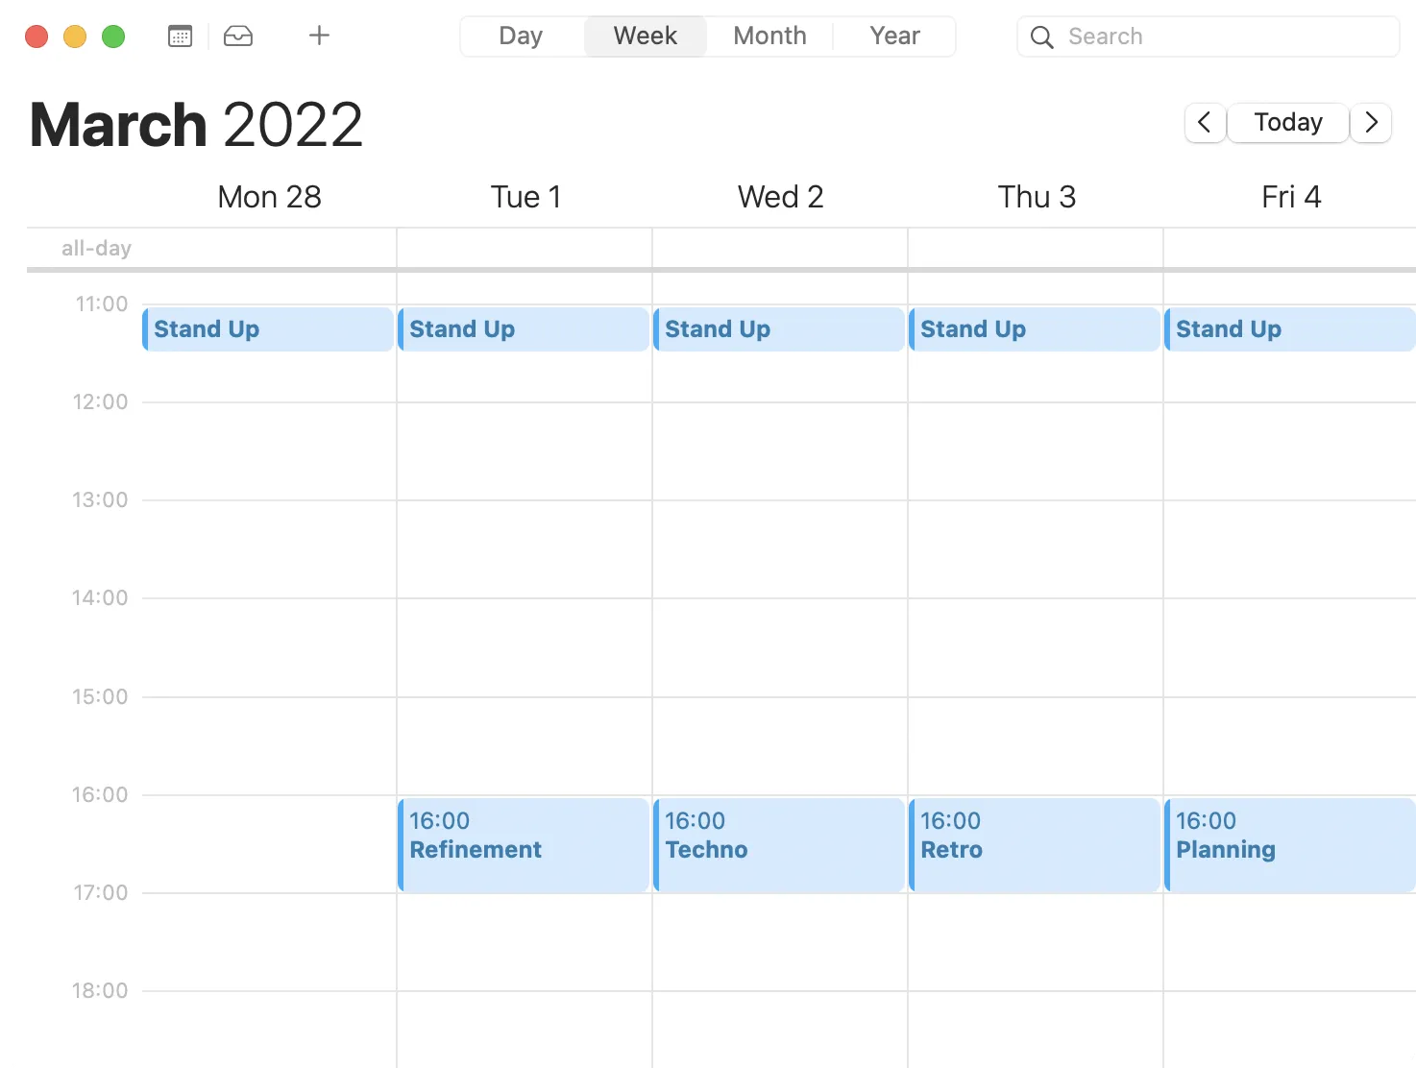The width and height of the screenshot is (1416, 1068).
Task: Select the Refinement event on Tuesday
Action: (x=524, y=845)
